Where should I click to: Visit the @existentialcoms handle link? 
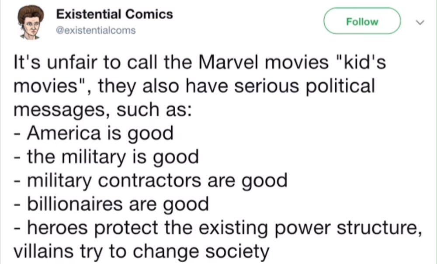(x=96, y=30)
